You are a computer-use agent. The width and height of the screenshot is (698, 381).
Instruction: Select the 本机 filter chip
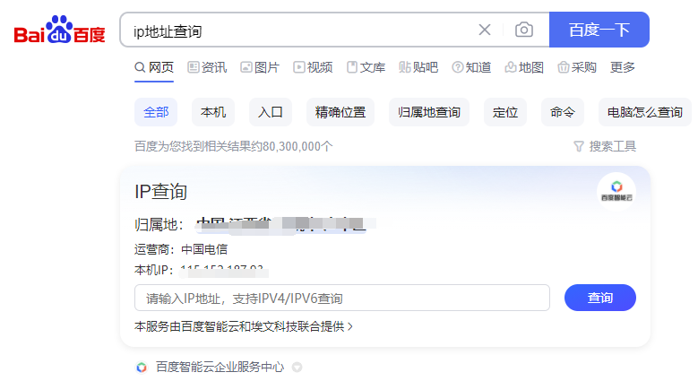(213, 112)
